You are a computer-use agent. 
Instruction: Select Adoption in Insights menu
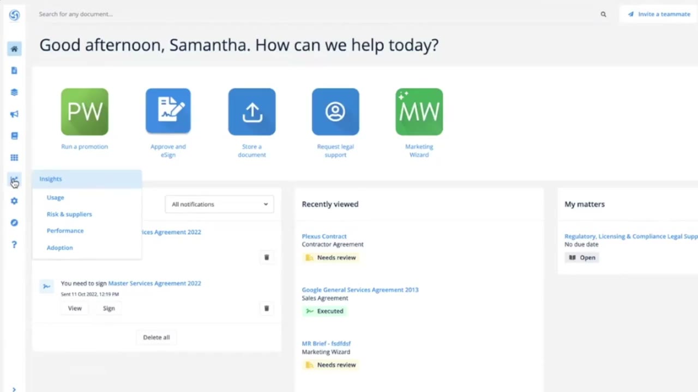[59, 248]
